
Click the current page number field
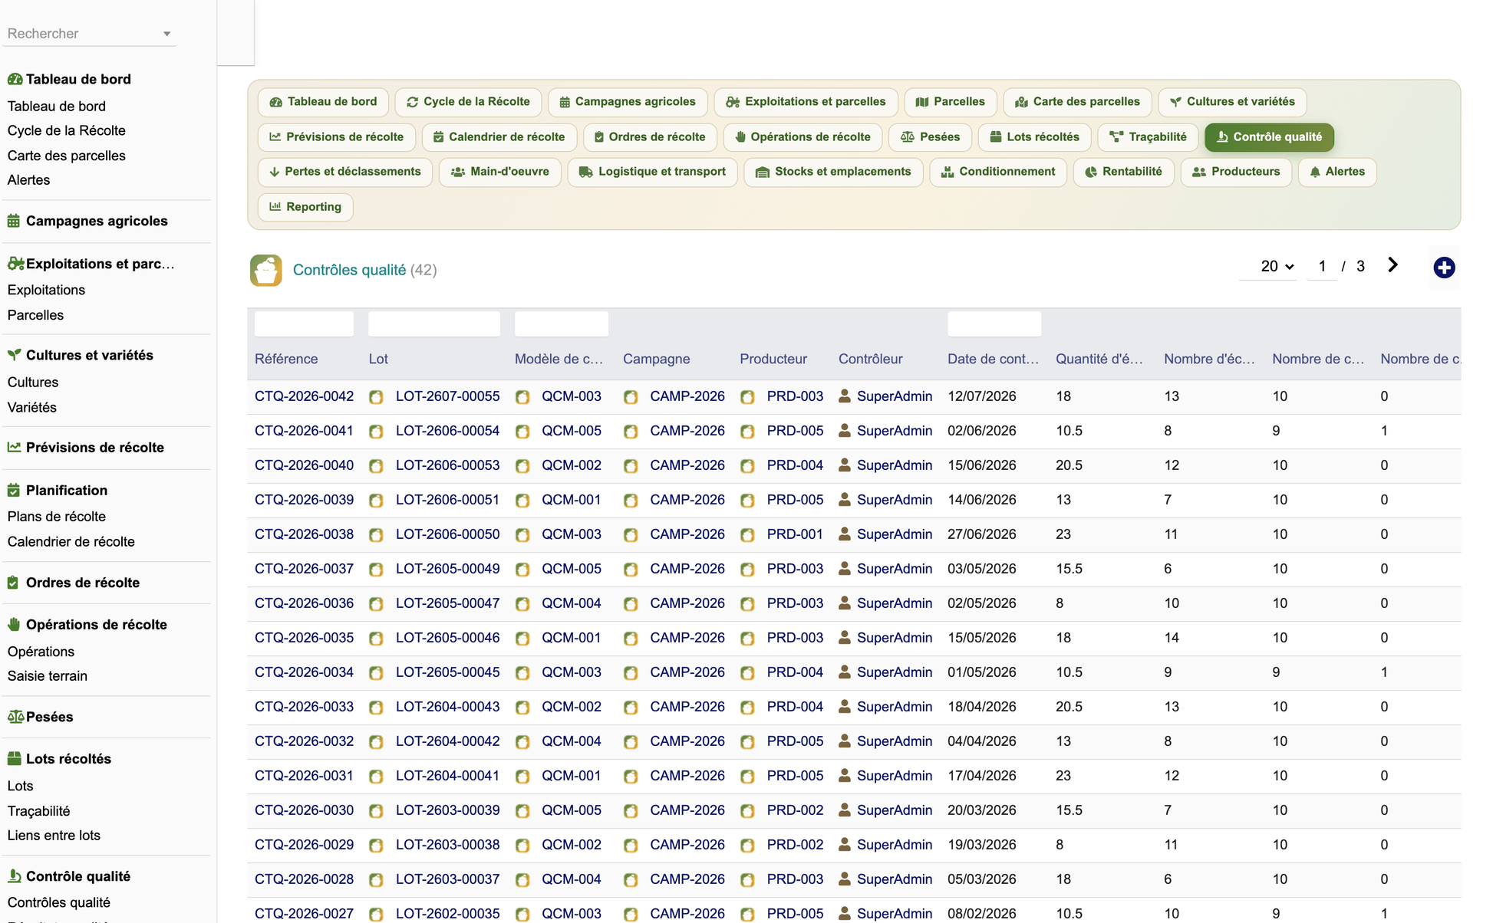1322,266
